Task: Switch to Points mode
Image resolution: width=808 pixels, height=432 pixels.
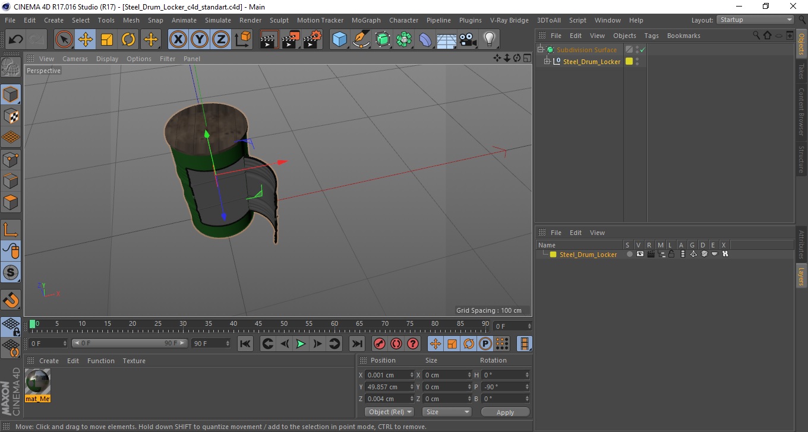Action: 11,159
